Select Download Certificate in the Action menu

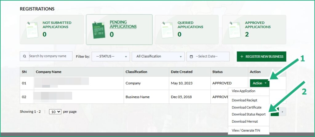point(246,107)
